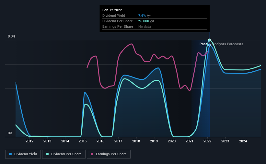Image resolution: width=266 pixels, height=164 pixels.
Task: Click the 'No data' earnings value in tooltip
Action: [x=145, y=26]
